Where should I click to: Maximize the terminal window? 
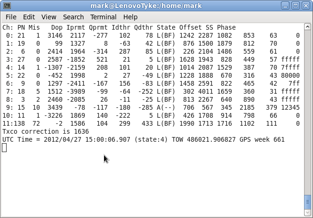point(295,6)
